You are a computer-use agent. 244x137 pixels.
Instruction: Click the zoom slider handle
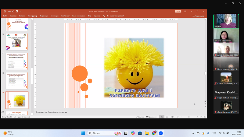point(189,117)
